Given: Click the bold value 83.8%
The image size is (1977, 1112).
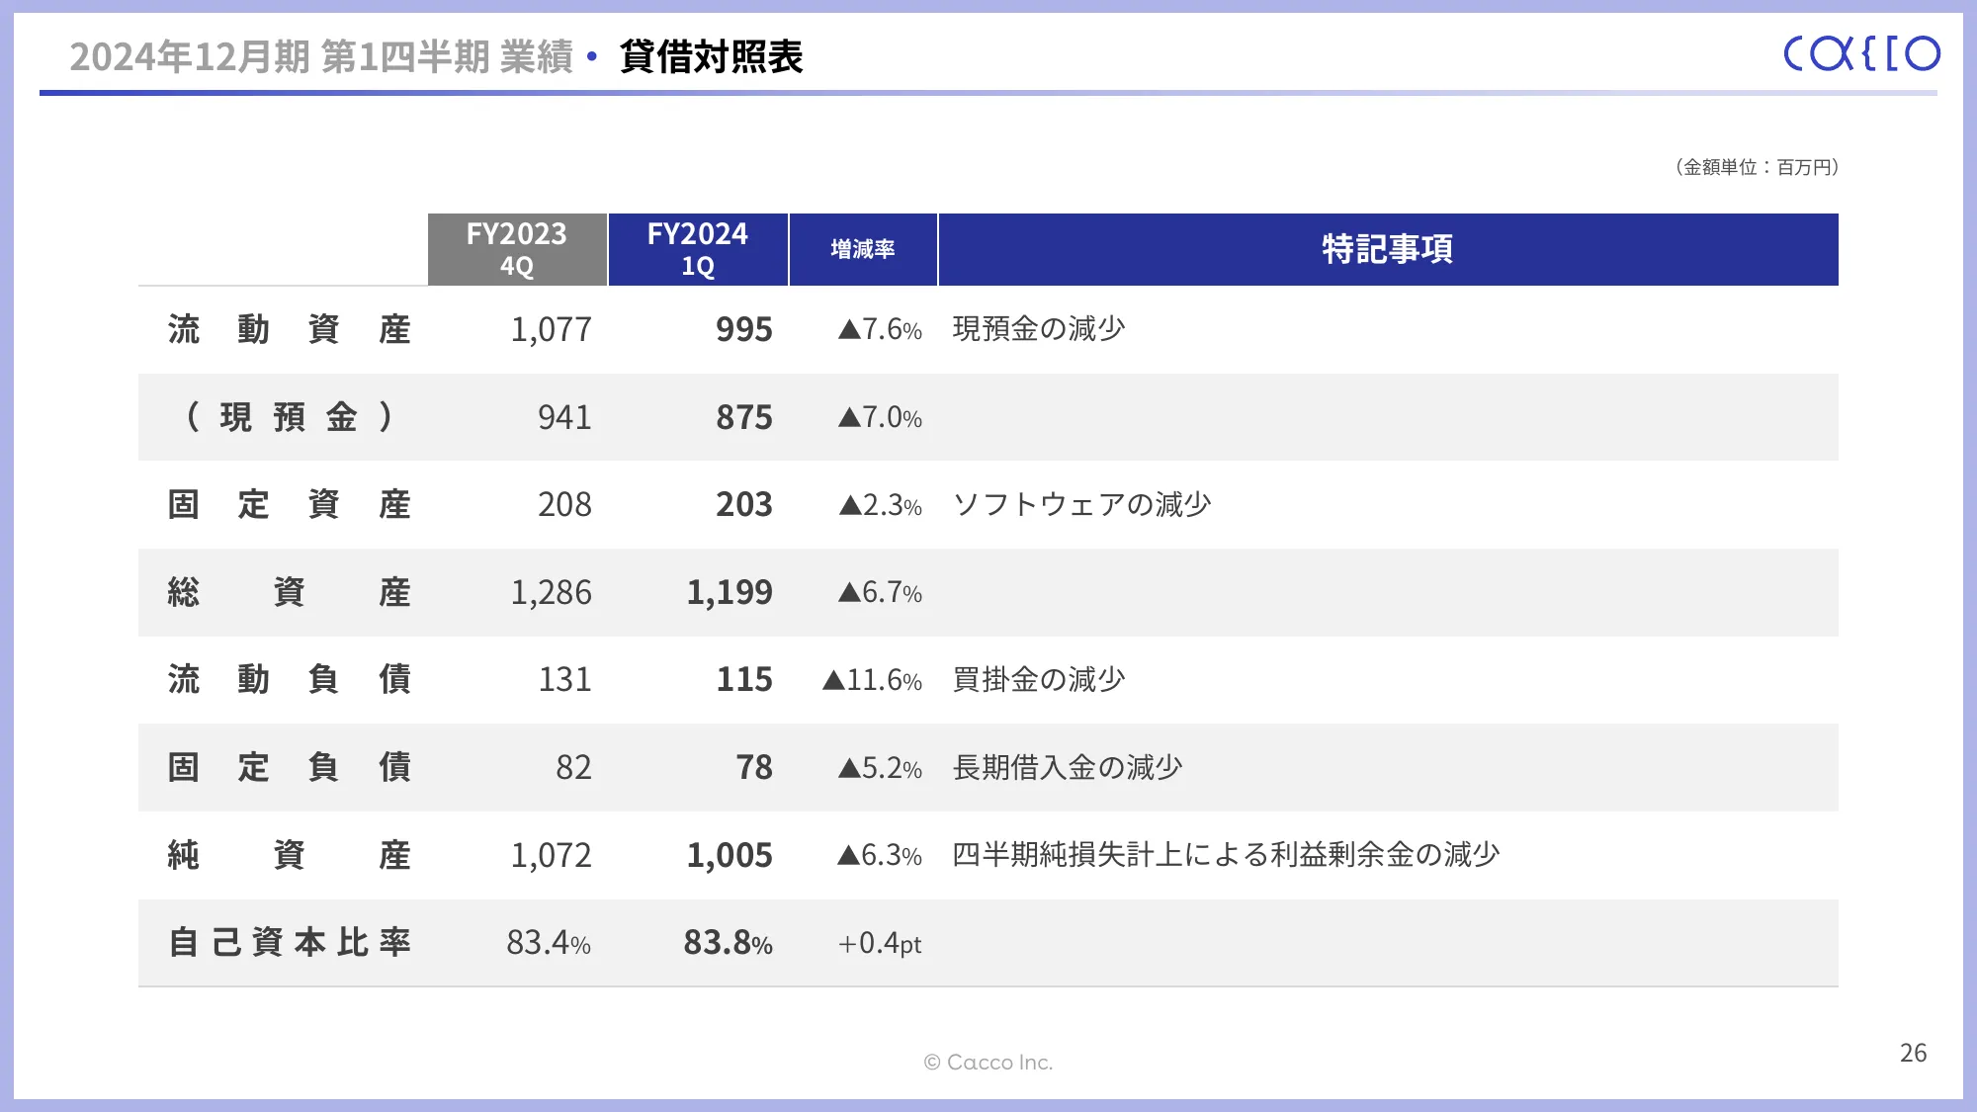Looking at the screenshot, I should 729,942.
